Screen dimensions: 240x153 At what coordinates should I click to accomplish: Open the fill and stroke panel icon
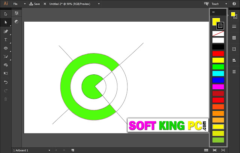coord(234,15)
